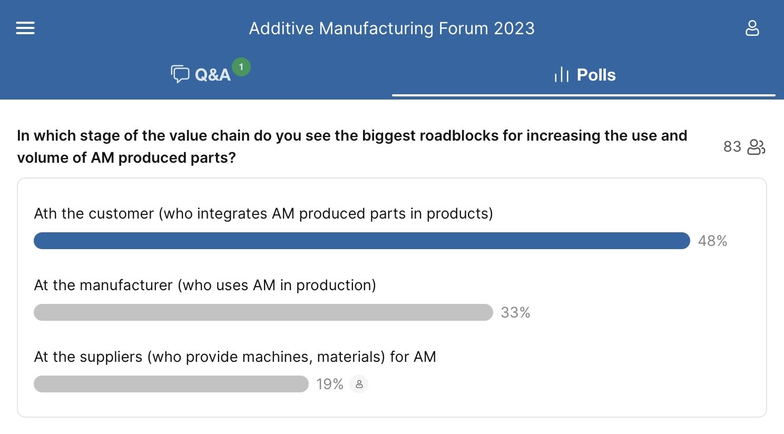Click the Additive Manufacturing Forum 2023 title
Image resolution: width=784 pixels, height=434 pixels.
click(x=391, y=28)
